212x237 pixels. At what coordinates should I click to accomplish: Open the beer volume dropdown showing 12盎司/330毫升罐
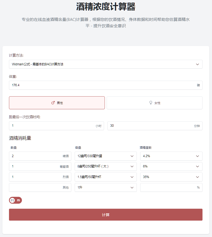tap(106, 156)
